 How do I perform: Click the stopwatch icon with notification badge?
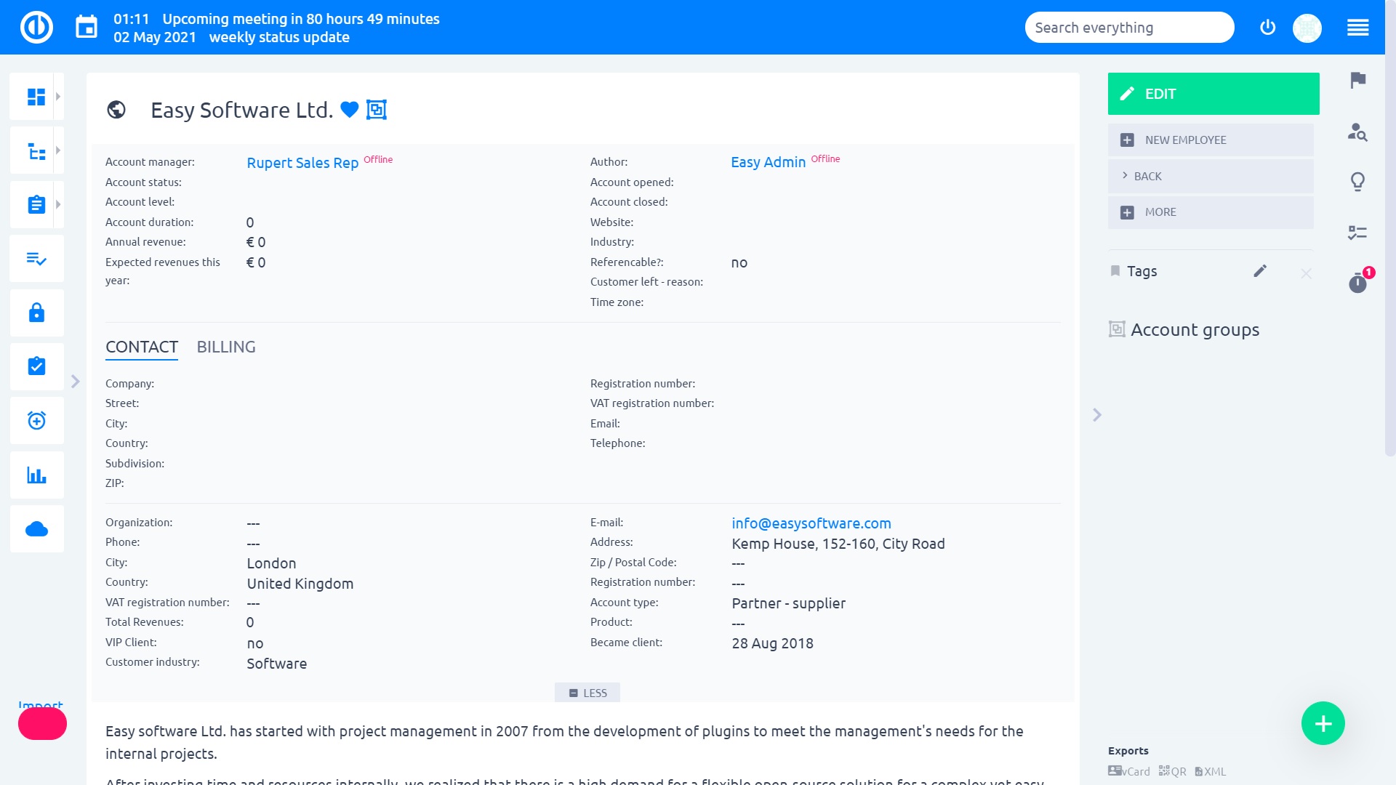click(1357, 283)
